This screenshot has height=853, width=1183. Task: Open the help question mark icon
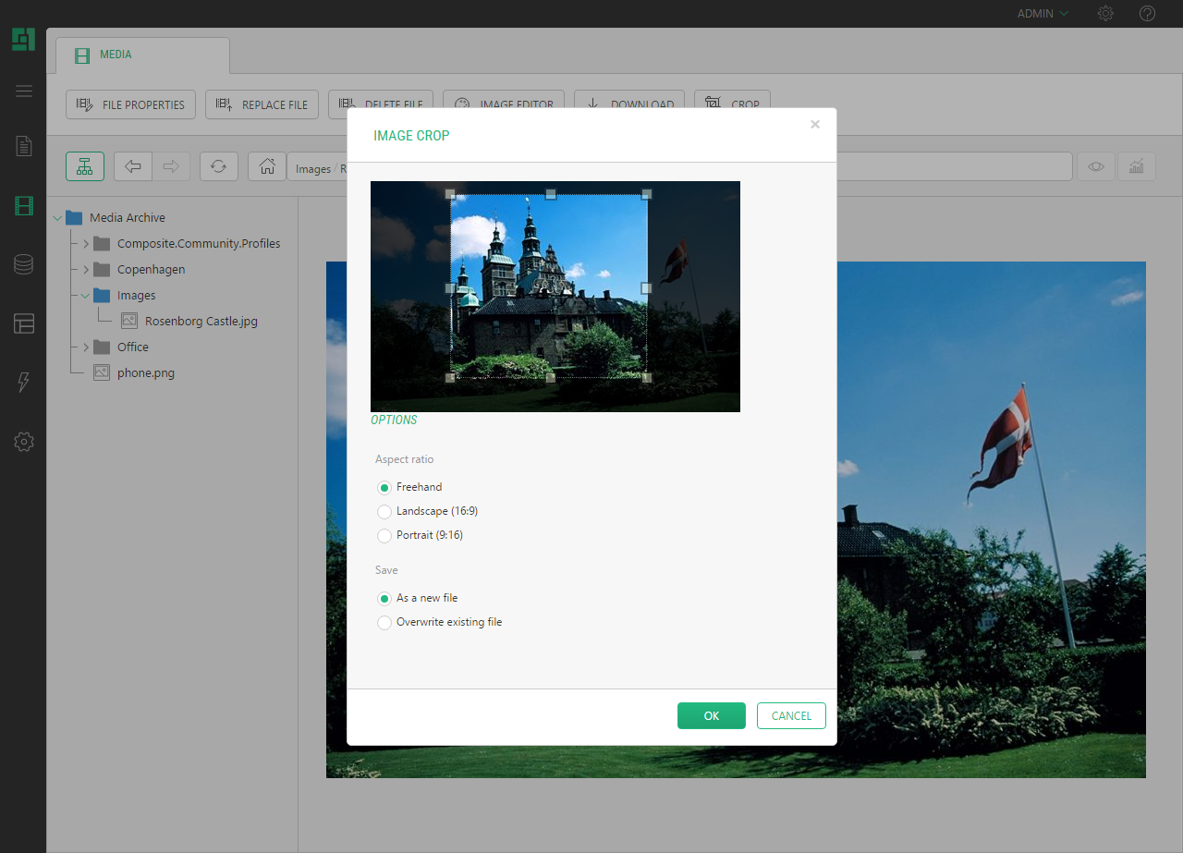(1147, 14)
